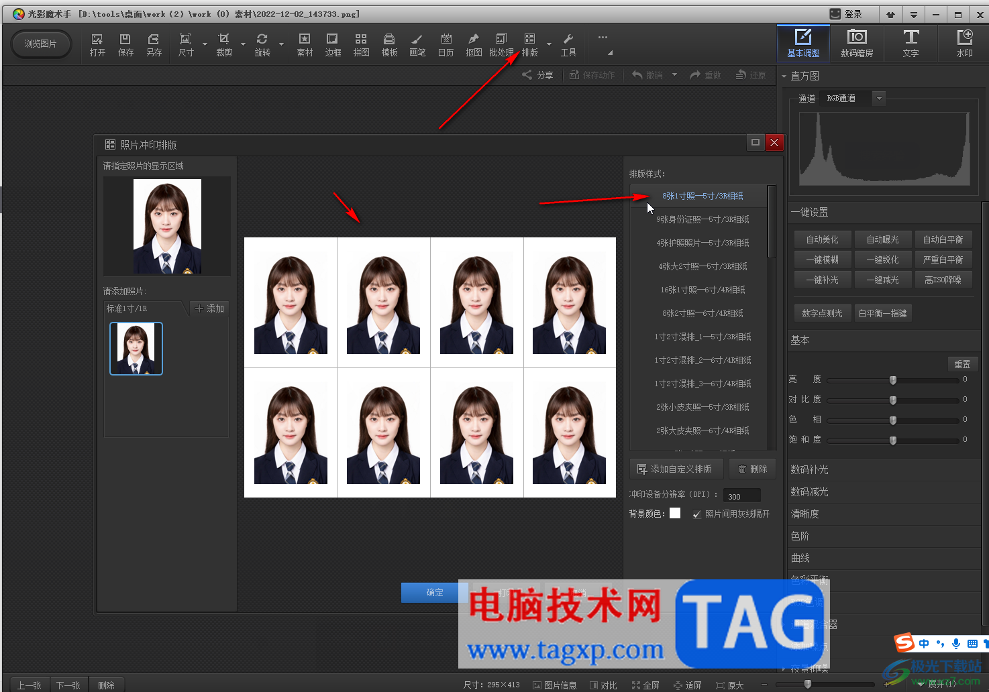Screen dimensions: 989x692
Task: Expand the 尺寸 size dropdown arrow
Action: (205, 44)
